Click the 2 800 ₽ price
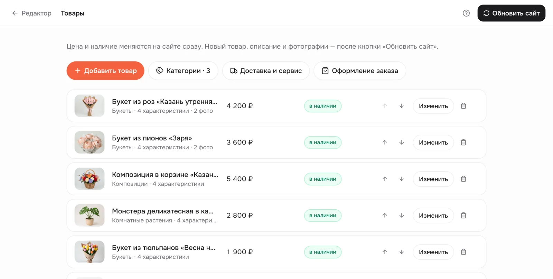Screen dimensions: 553x279 pos(240,216)
